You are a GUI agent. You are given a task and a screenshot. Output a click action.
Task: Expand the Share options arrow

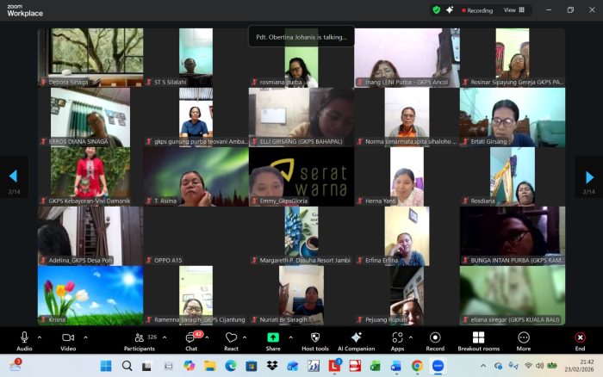tap(289, 337)
